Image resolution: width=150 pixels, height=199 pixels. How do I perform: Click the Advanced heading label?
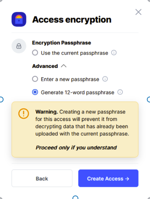coord(45,66)
